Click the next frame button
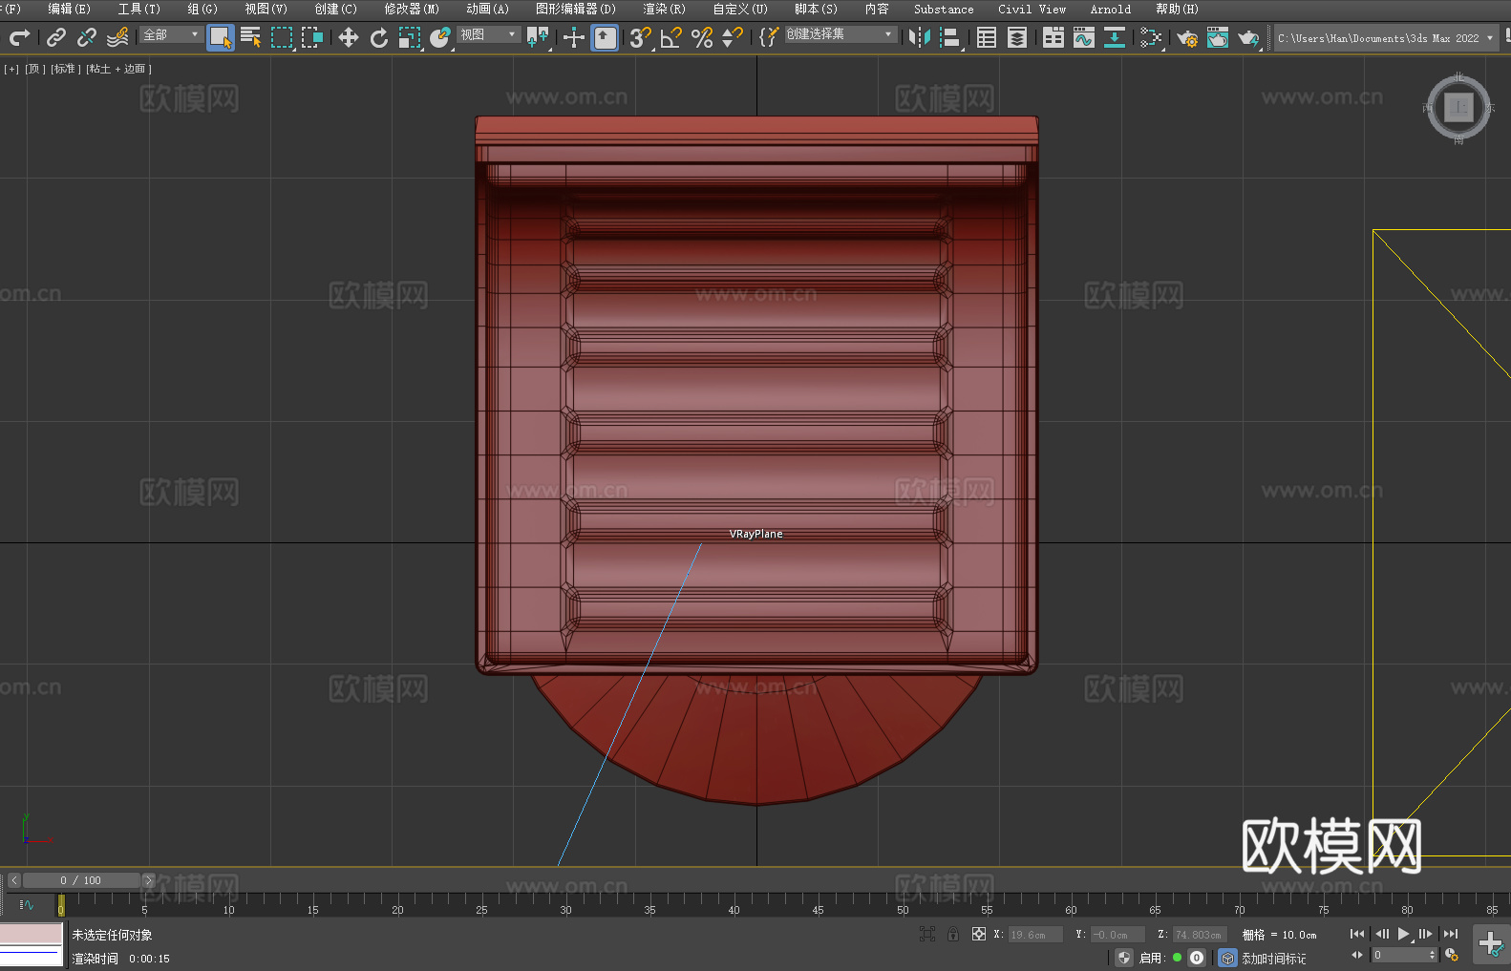 1425,934
